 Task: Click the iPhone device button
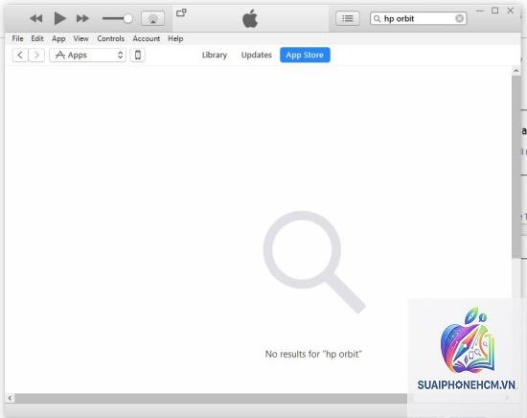click(x=138, y=56)
